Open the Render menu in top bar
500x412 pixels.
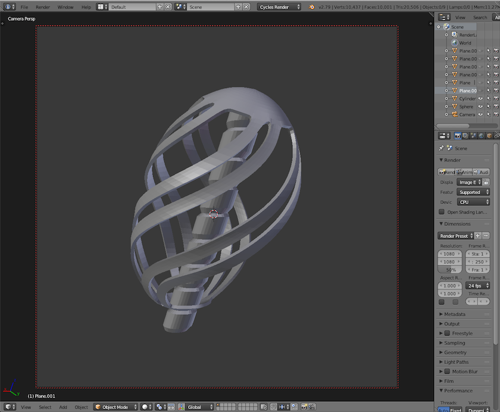point(43,7)
